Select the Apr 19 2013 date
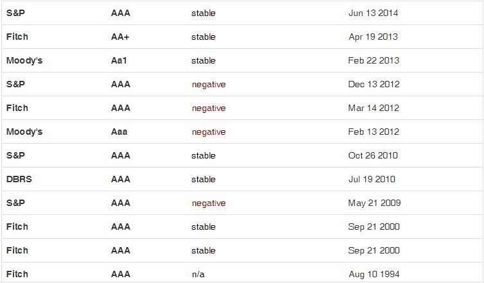 pos(373,37)
